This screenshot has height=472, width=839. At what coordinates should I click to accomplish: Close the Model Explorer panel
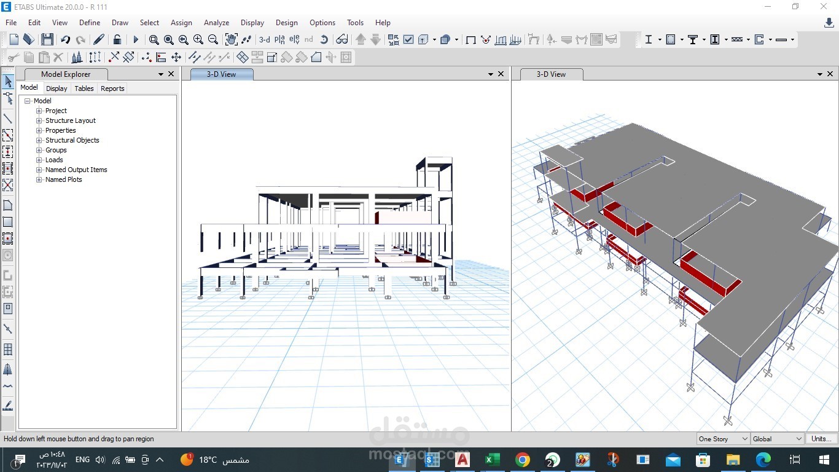coord(171,74)
